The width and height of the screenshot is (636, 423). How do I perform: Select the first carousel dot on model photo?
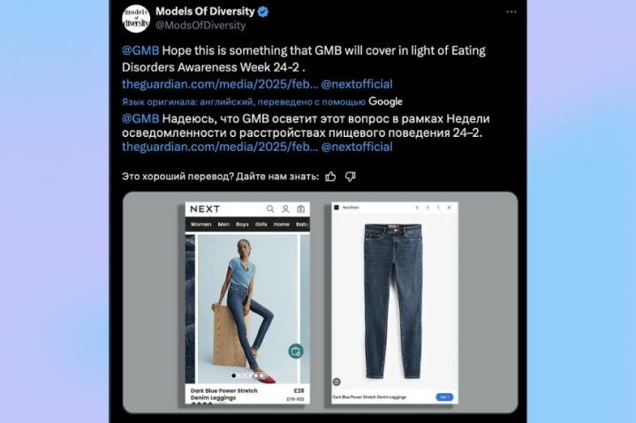point(233,375)
